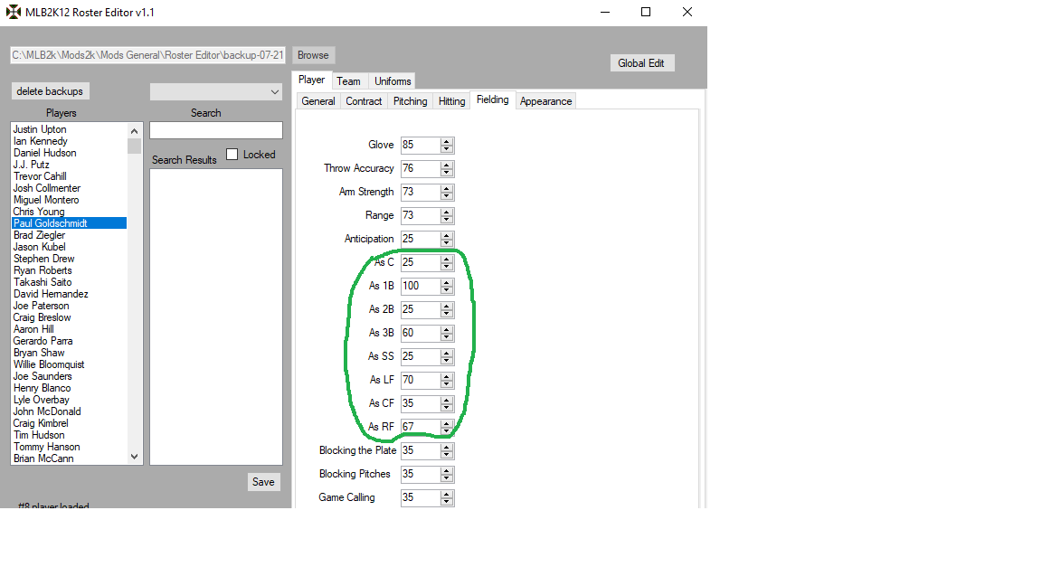Viewport: 1042px width, 586px height.
Task: Adjust the As 1B spinner
Action: pos(447,287)
